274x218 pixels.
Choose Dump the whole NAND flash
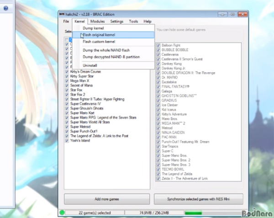pyautogui.click(x=113, y=50)
